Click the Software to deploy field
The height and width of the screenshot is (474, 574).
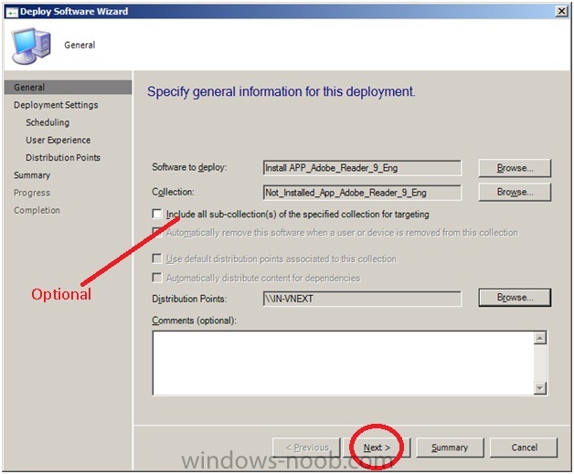362,168
